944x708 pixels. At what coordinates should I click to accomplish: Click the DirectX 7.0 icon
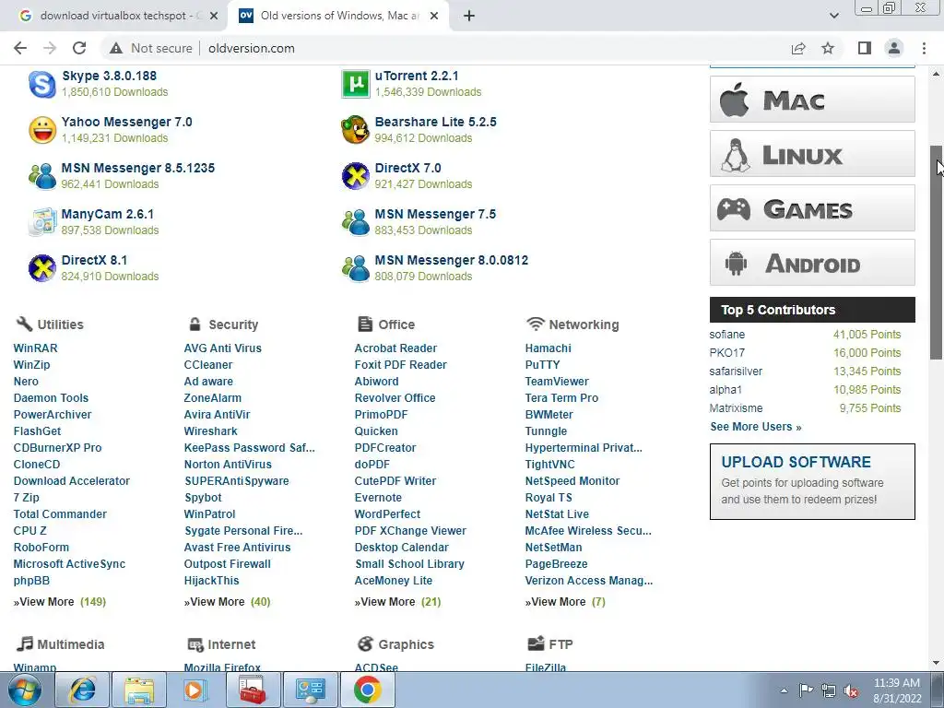pos(356,176)
